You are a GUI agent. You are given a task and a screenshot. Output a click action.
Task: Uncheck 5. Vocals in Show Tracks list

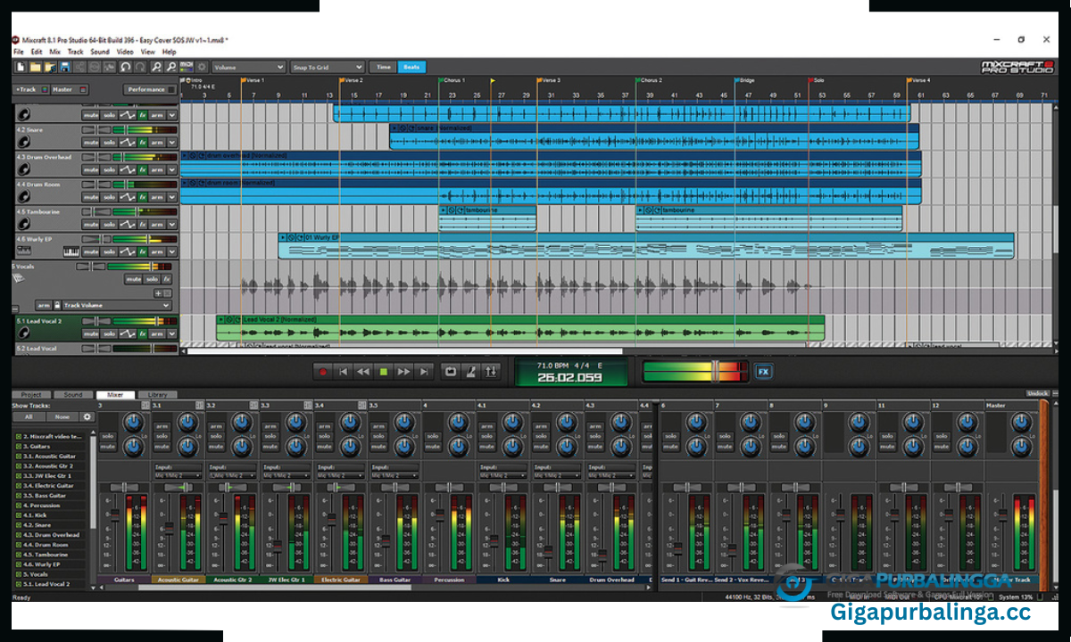19,574
